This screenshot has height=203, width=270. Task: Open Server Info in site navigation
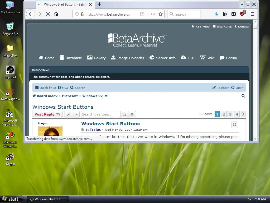pyautogui.click(x=162, y=58)
